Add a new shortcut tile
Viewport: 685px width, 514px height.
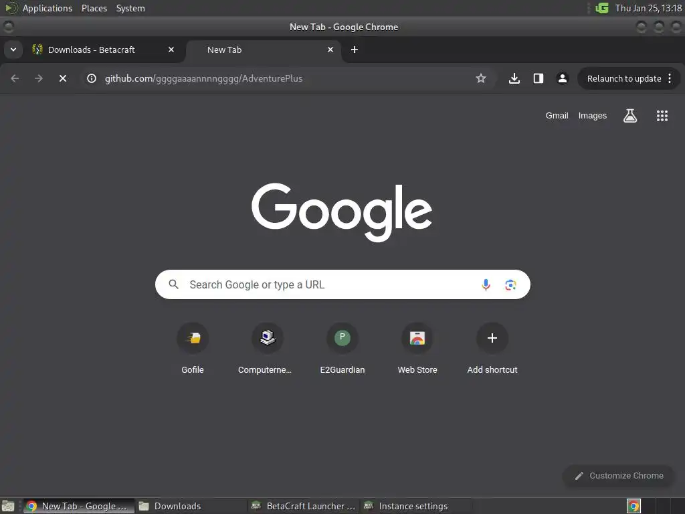pos(492,348)
